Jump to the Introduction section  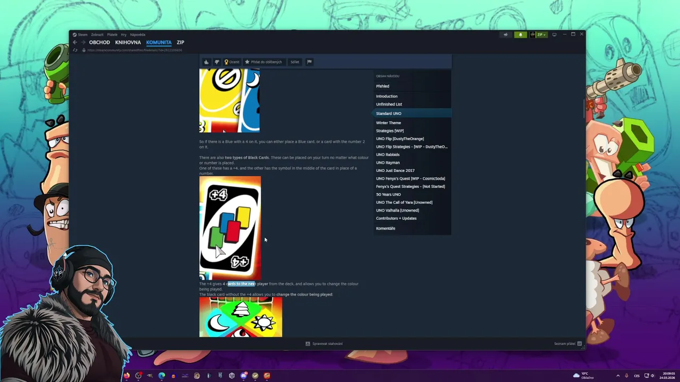tap(387, 96)
